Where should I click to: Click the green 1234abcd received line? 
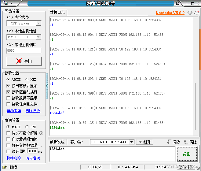[57, 128]
